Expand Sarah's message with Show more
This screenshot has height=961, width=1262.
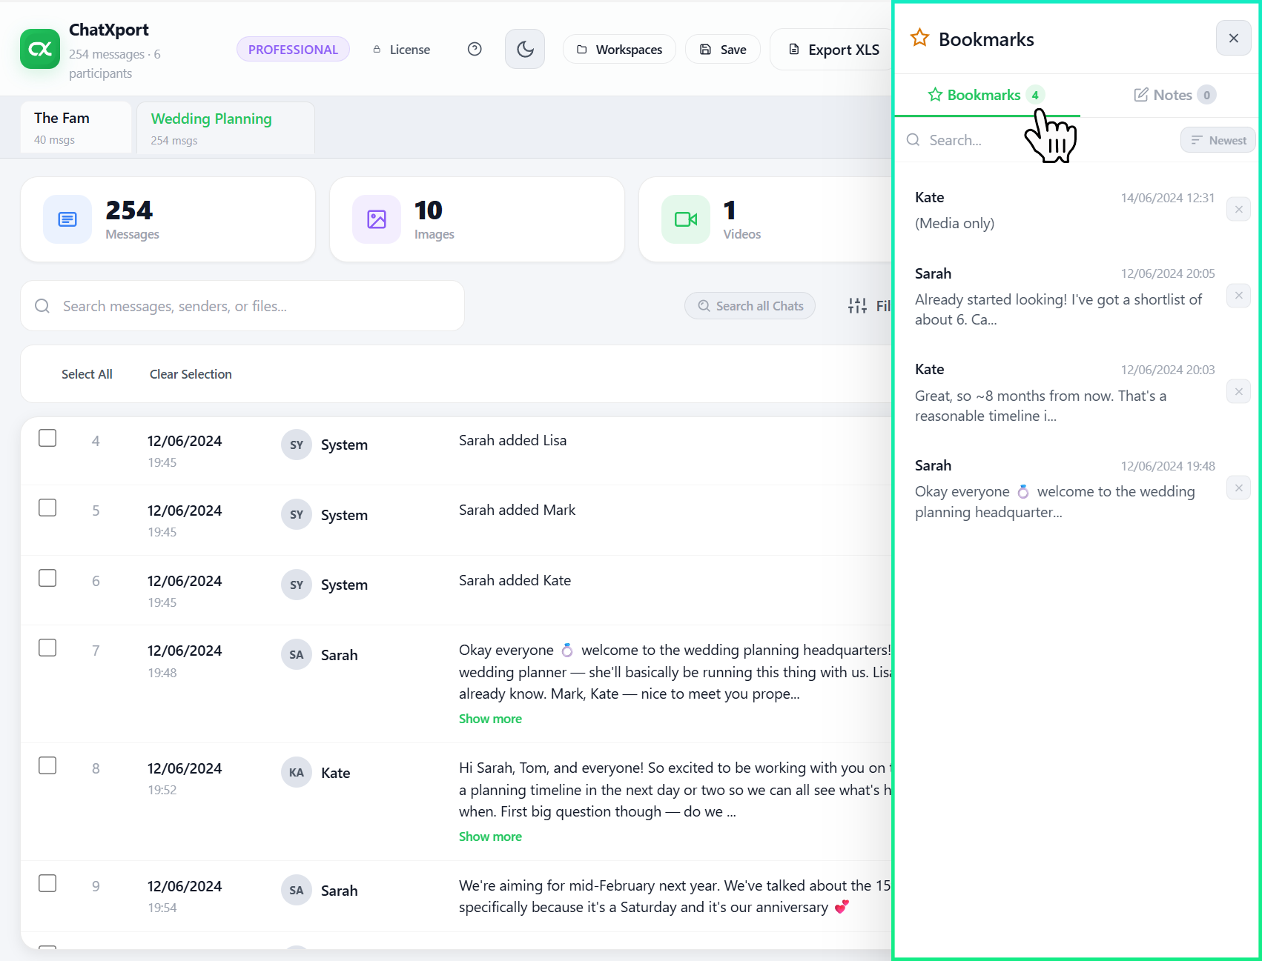point(490,719)
